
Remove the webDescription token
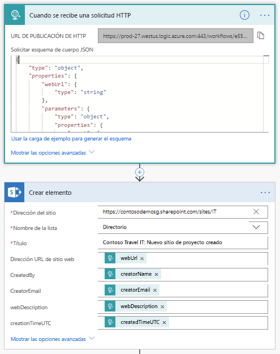[x=162, y=306]
